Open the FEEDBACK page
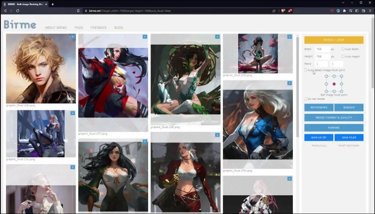Screen dimensions: 375x214 point(98,28)
